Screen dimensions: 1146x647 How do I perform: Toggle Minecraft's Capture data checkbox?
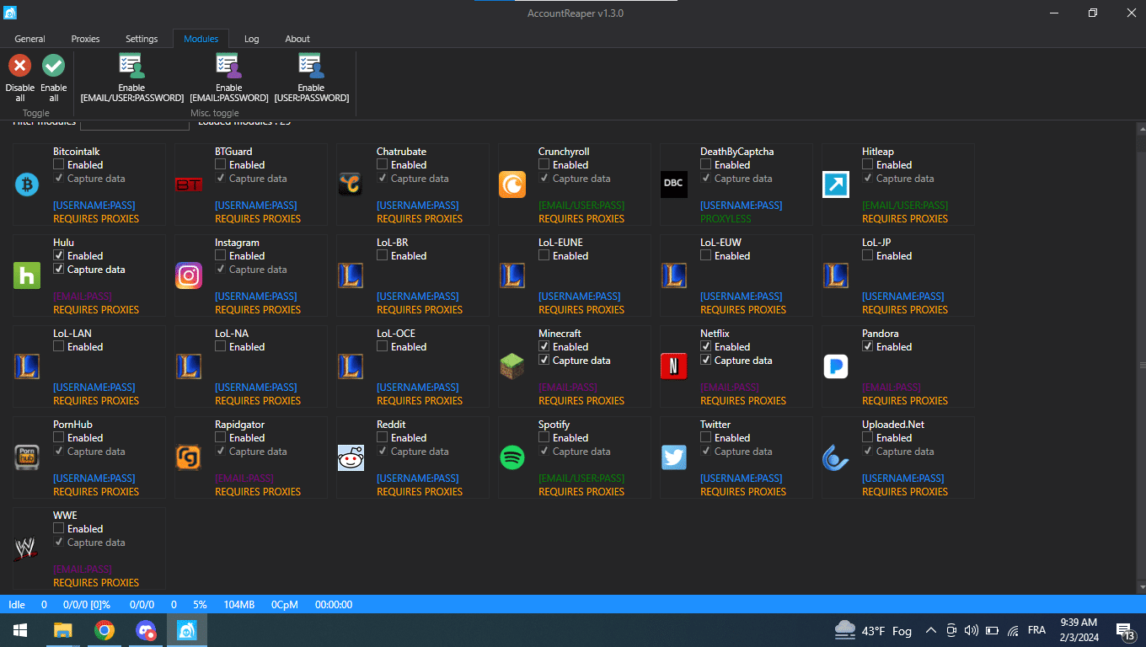click(544, 361)
